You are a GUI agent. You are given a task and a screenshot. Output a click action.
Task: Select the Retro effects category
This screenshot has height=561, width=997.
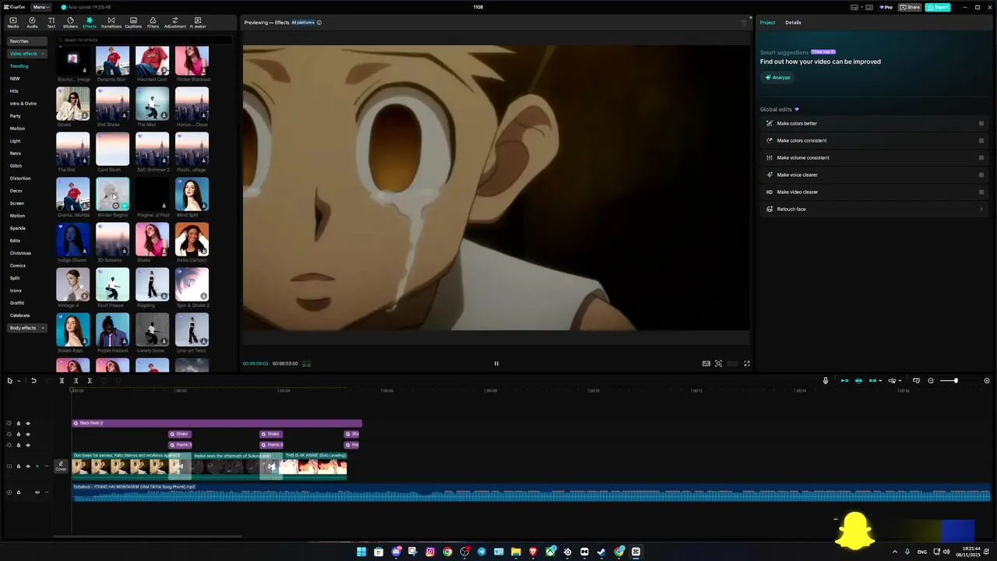pos(16,153)
